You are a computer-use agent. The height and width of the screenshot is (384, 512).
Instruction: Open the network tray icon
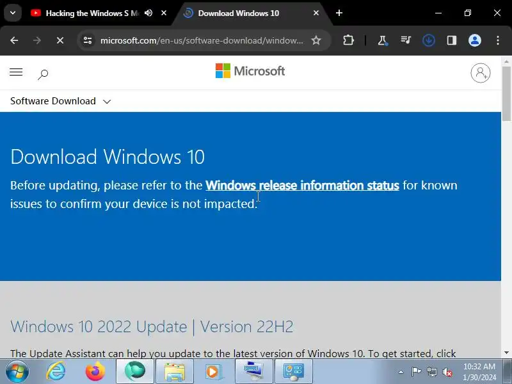click(431, 372)
